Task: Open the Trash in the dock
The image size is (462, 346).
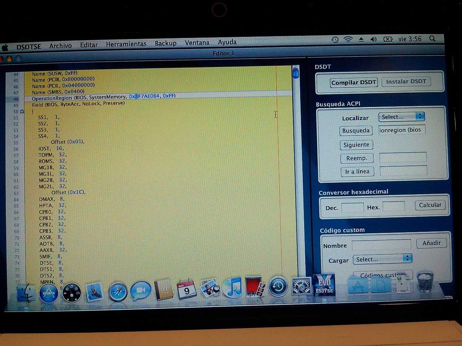Action: tap(425, 282)
